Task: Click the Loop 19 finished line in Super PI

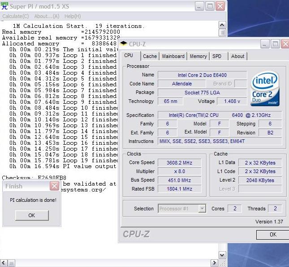Action: tap(64, 160)
